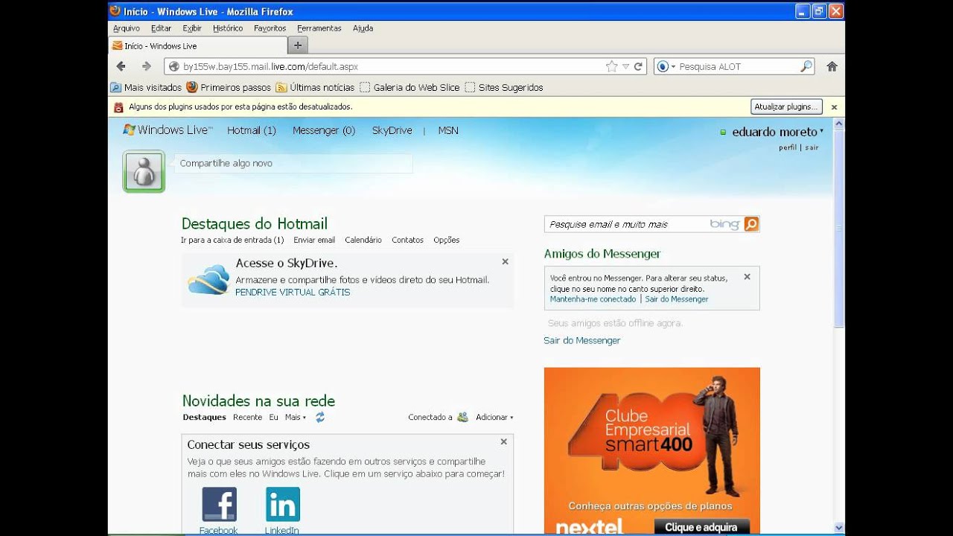
Task: Open the search engine selector dropdown
Action: pyautogui.click(x=666, y=66)
